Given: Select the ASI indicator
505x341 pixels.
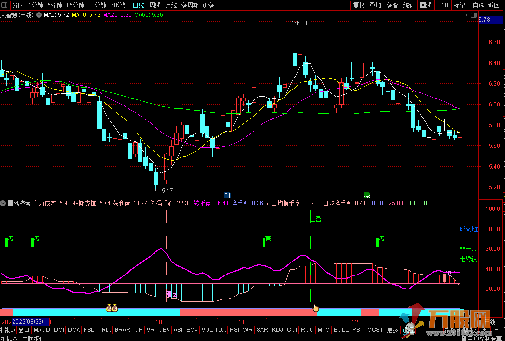Looking at the screenshot, I should [x=178, y=330].
